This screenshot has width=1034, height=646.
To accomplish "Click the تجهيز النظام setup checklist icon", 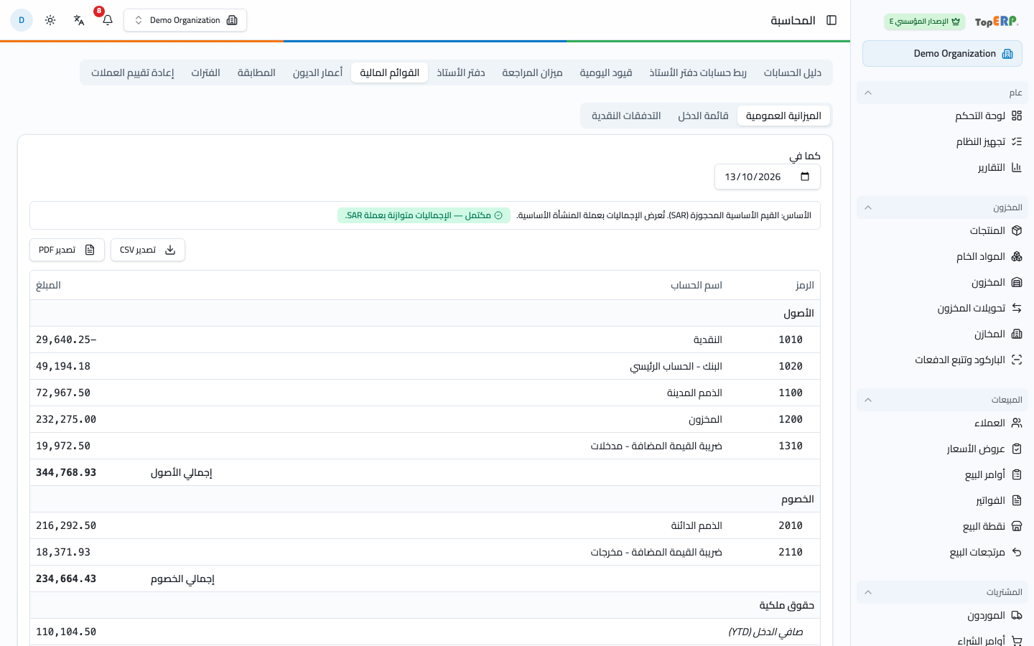I will (x=1017, y=141).
